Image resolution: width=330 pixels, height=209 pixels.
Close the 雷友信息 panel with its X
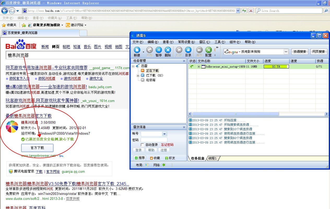[184, 127]
